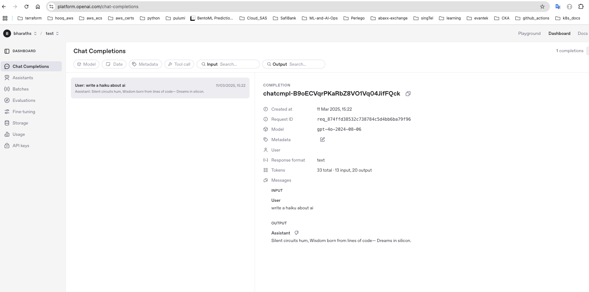Copy the completion ID with copy icon
Screen dimensions: 589x292
pyautogui.click(x=408, y=94)
